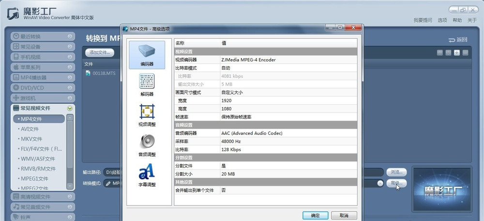The width and height of the screenshot is (484, 221).
Task: Open the 选项 menu
Action: point(442,20)
